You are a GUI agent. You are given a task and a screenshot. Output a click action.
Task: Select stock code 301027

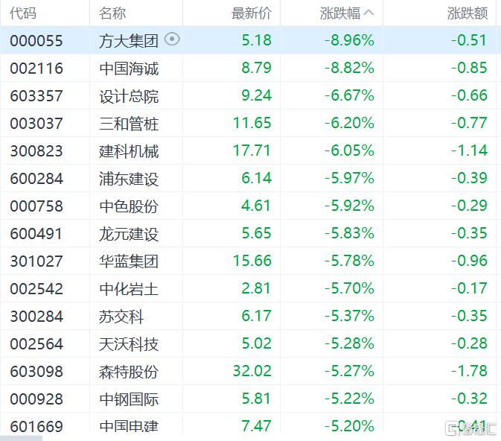(x=36, y=261)
